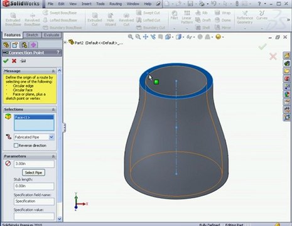
Task: Click the Curves tool in ribbon
Action: coord(262,15)
